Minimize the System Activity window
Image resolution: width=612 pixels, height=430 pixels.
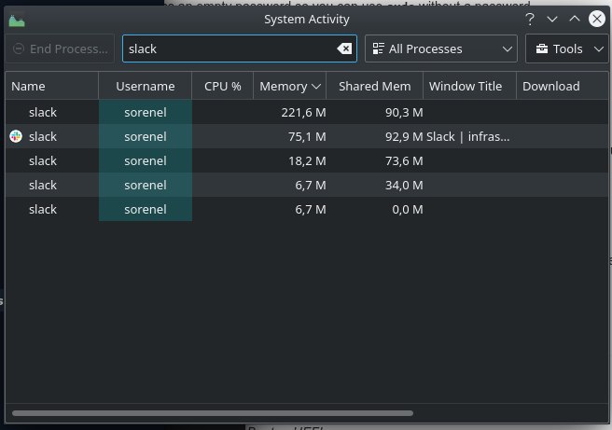click(552, 19)
